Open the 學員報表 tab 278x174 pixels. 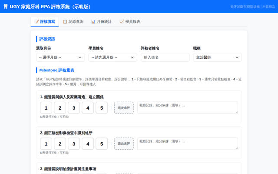point(130,22)
